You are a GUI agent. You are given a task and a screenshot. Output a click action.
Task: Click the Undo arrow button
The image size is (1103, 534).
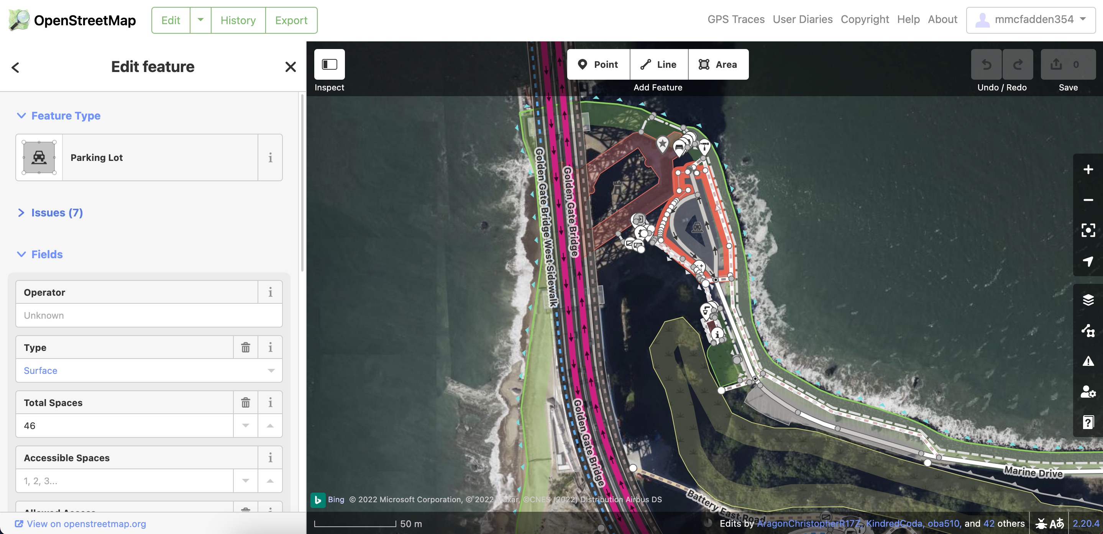click(986, 64)
